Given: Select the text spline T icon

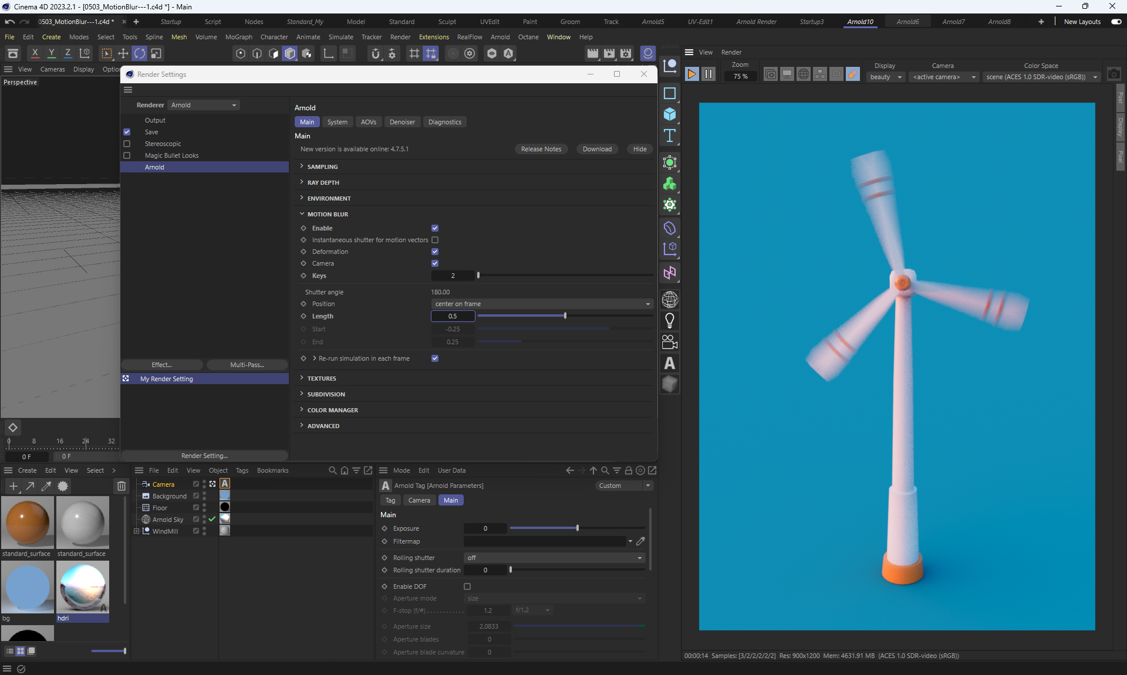Looking at the screenshot, I should [669, 136].
